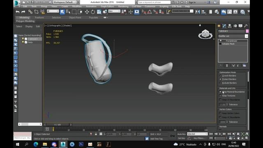The height and width of the screenshot is (148, 263).
Task: Open the Workspace: Default dropdown
Action: coord(65,2)
